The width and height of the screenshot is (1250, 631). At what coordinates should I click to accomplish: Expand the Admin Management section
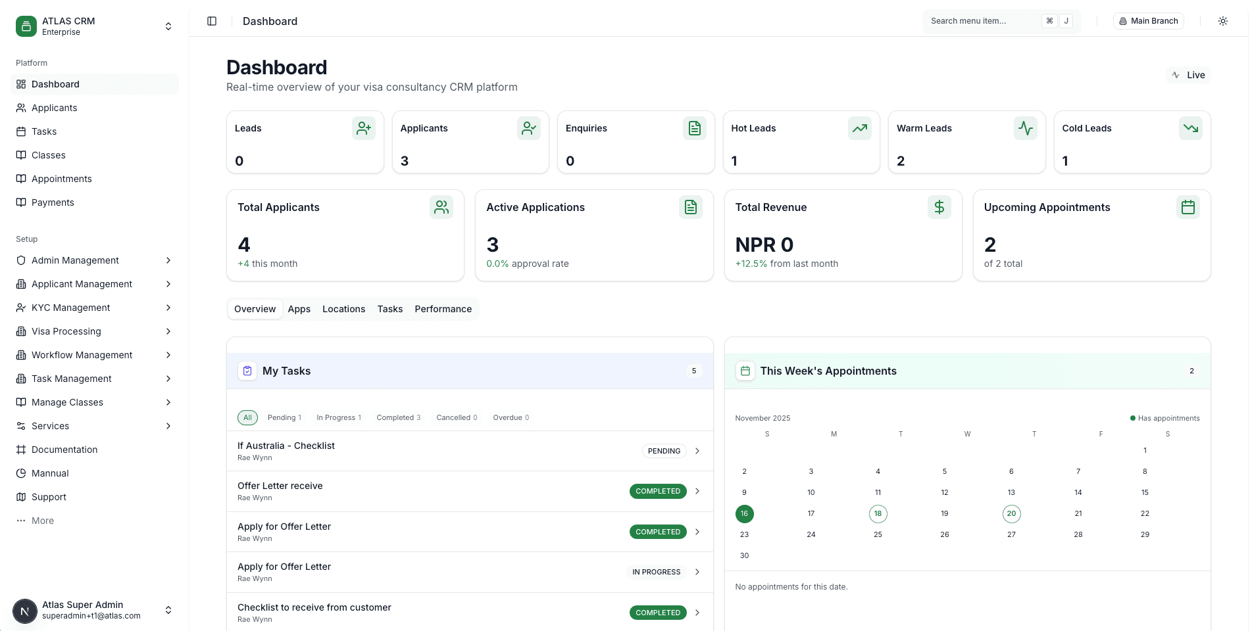coord(94,260)
